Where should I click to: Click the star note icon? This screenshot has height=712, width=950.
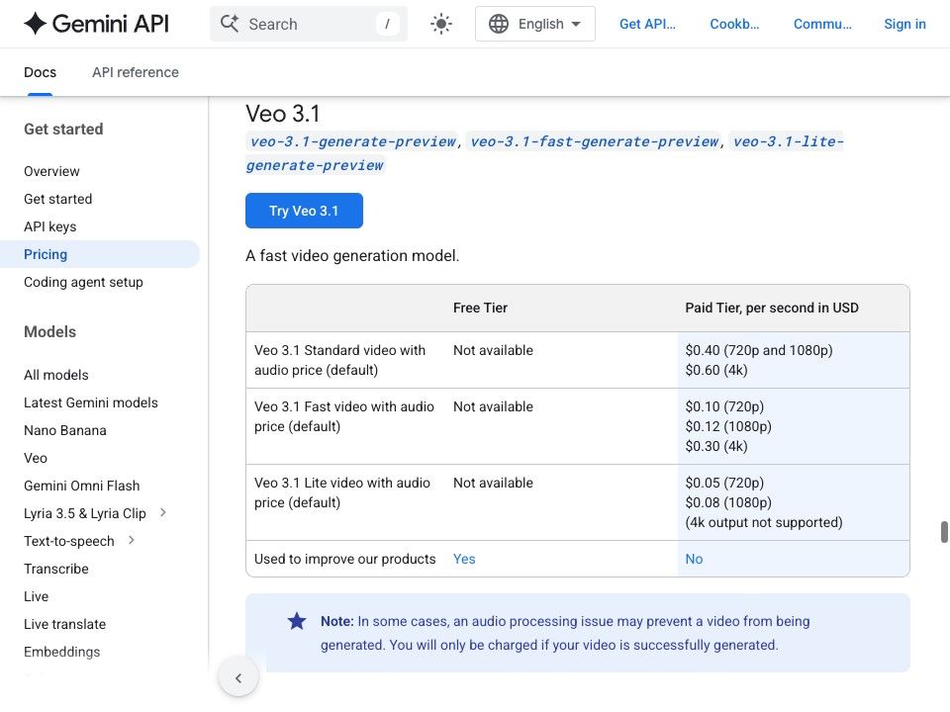297,621
